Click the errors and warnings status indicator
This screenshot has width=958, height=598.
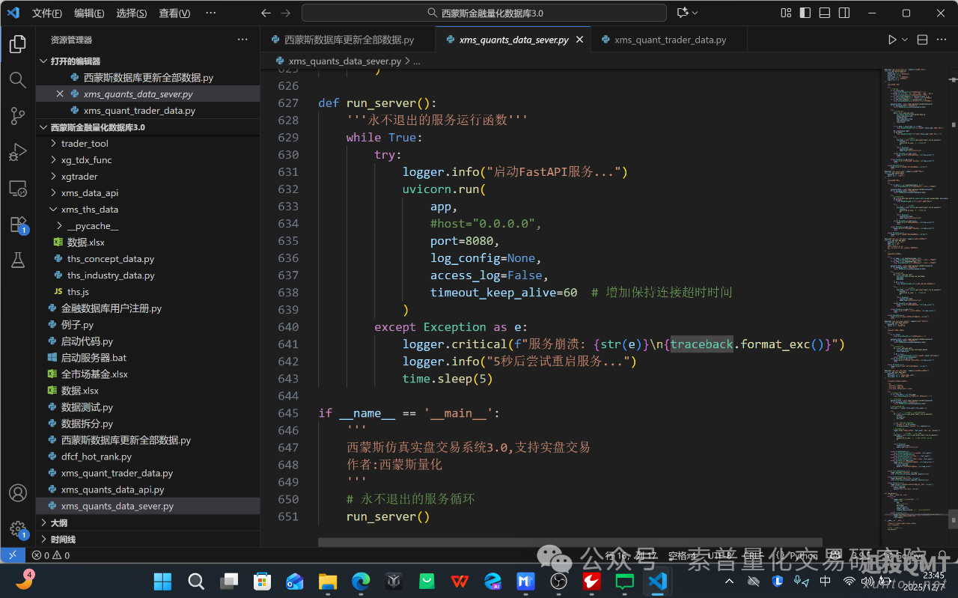pos(51,555)
